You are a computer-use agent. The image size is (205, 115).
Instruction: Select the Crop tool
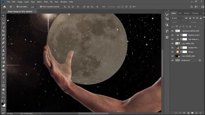(3, 31)
